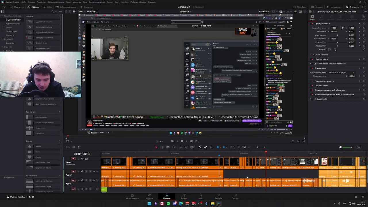
Task: Toggle Композиция enable switch
Action: [312, 68]
